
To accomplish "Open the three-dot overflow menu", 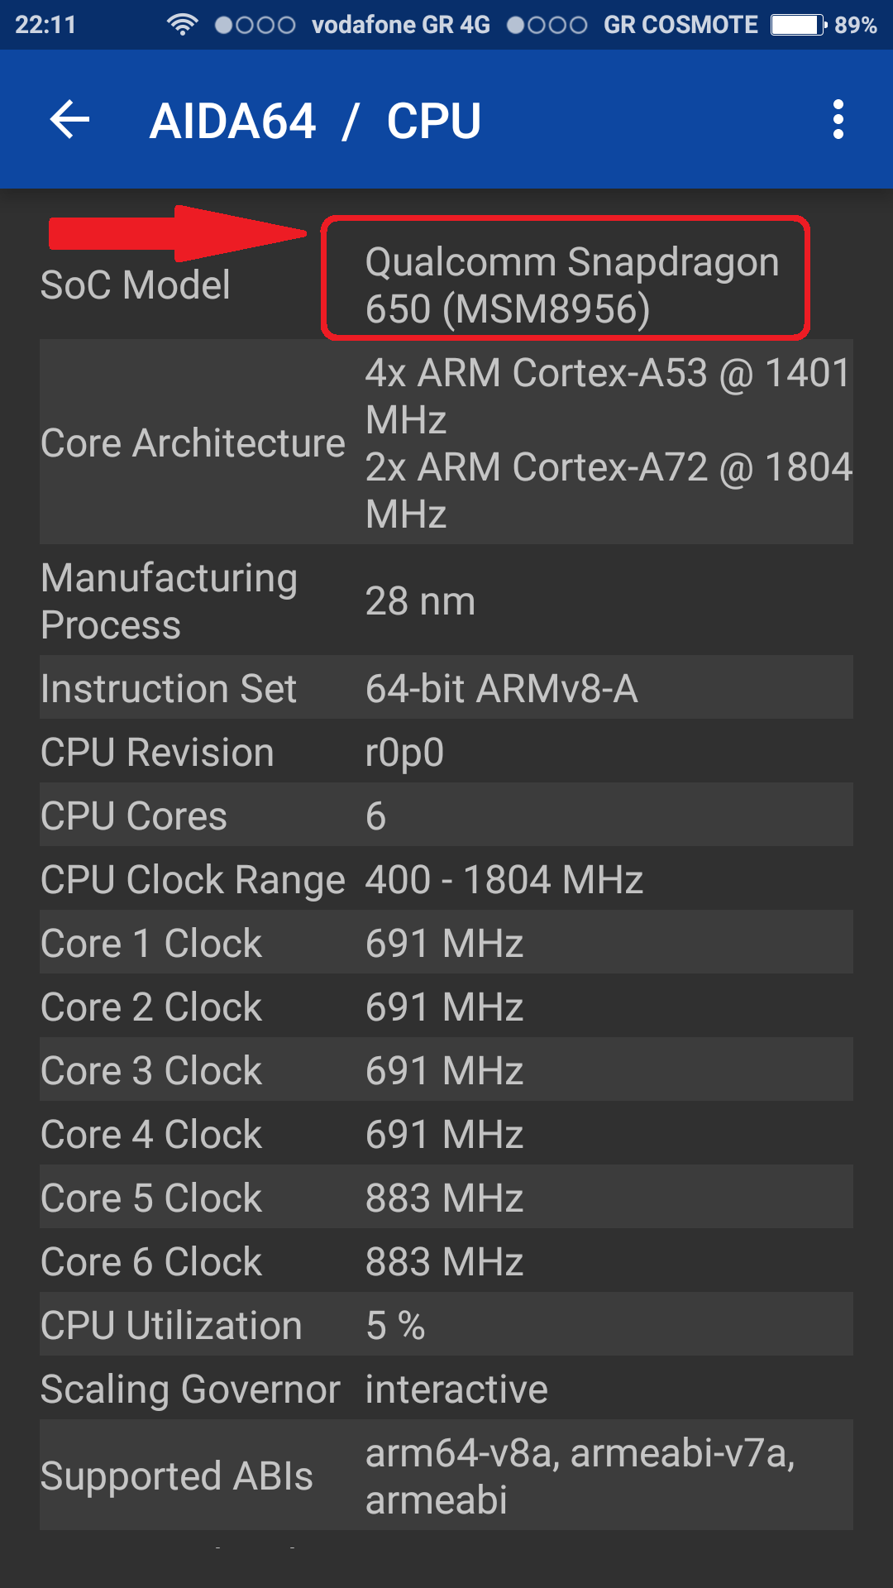I will click(x=838, y=121).
